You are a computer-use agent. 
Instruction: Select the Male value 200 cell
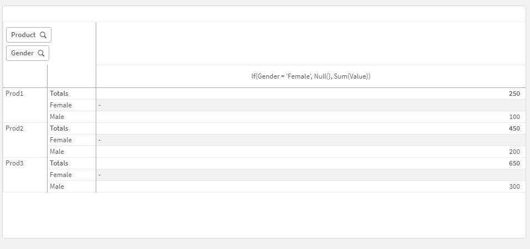click(x=515, y=152)
